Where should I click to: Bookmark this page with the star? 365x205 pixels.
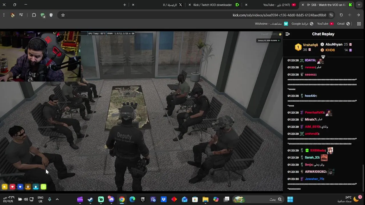(x=63, y=15)
